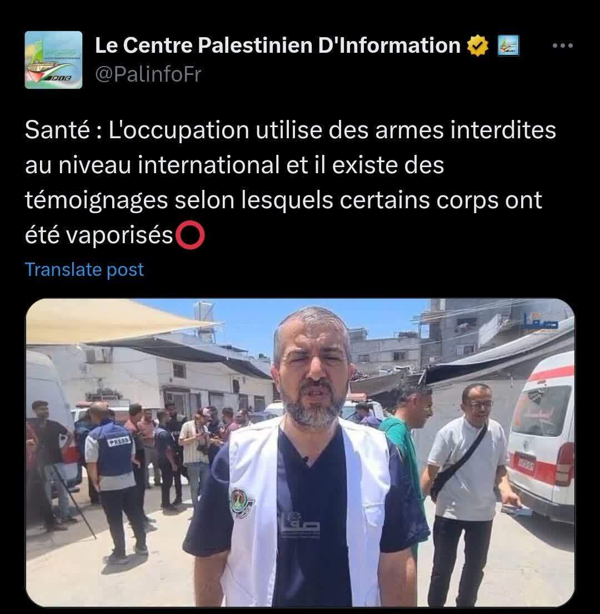
Task: Click the small affiliate badge beside the checkmark
Action: tap(508, 46)
